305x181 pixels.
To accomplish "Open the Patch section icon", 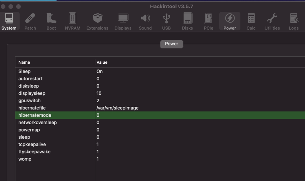I will point(30,21).
